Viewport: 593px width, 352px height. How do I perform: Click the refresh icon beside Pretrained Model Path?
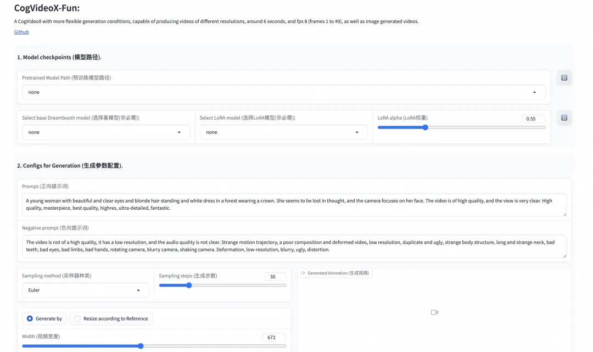pos(564,77)
